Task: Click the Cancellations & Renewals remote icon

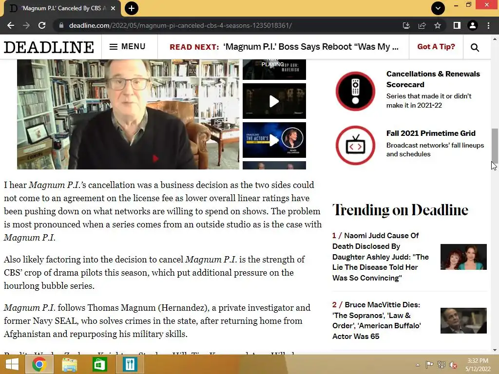Action: coord(355,91)
